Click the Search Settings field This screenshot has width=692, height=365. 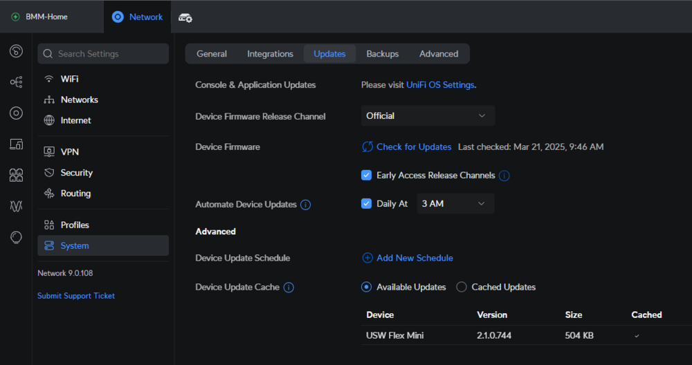click(103, 54)
